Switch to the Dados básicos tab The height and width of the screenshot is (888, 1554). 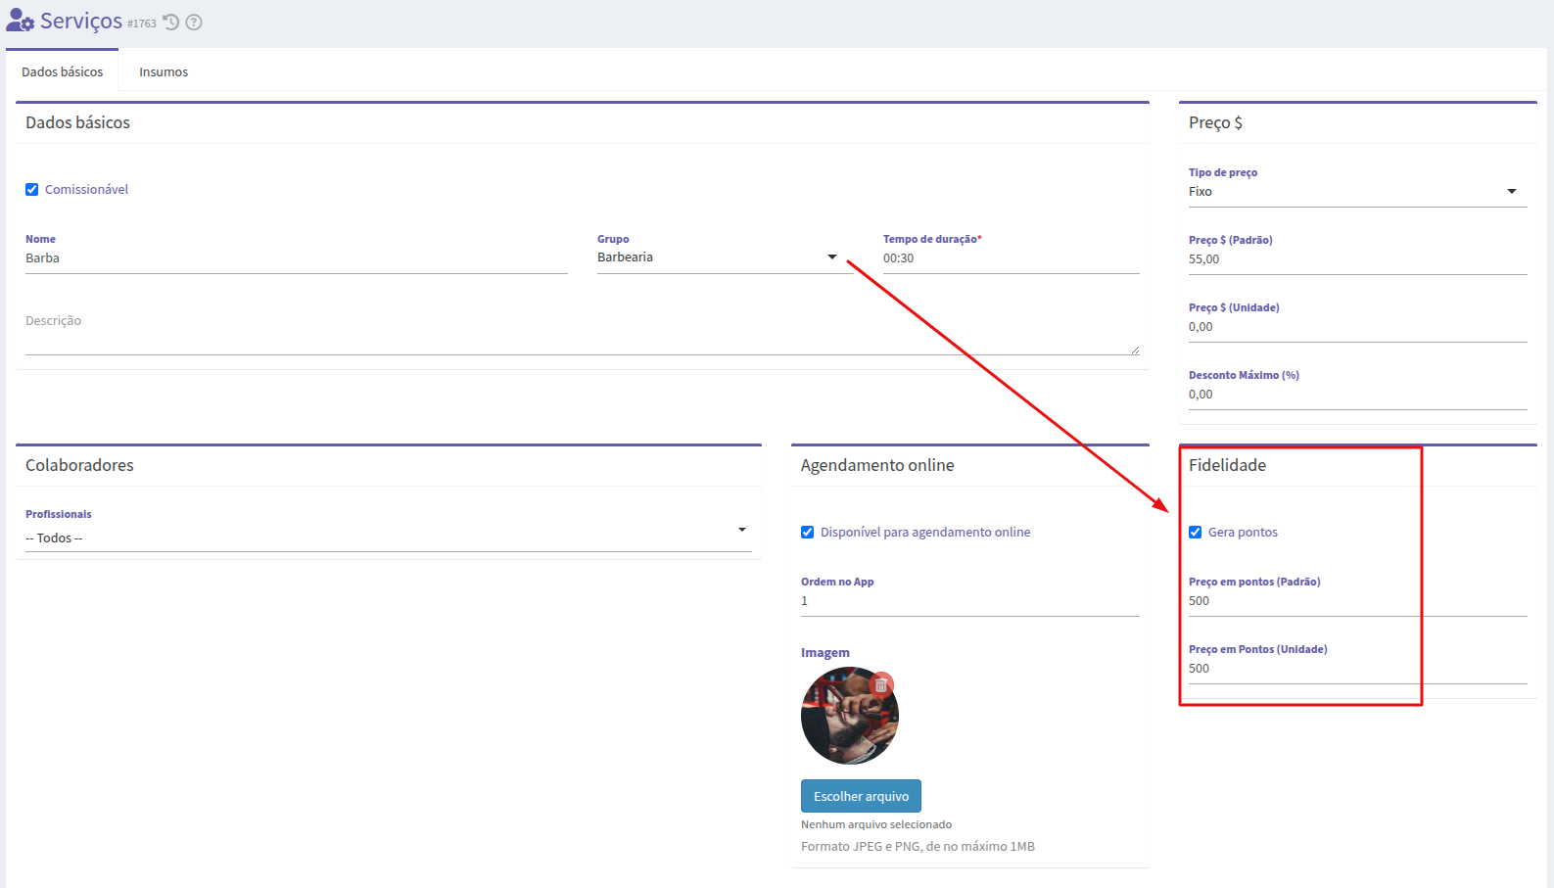(63, 71)
